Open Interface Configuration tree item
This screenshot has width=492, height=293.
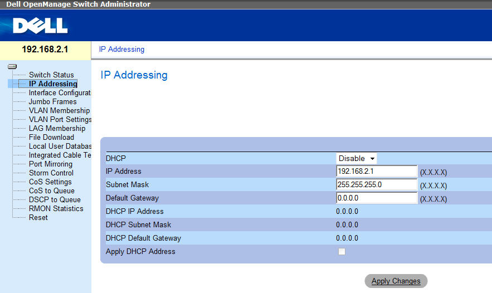click(60, 93)
